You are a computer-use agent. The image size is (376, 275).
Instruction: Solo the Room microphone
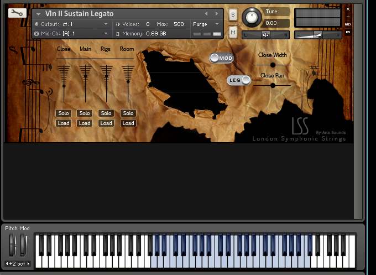[128, 113]
